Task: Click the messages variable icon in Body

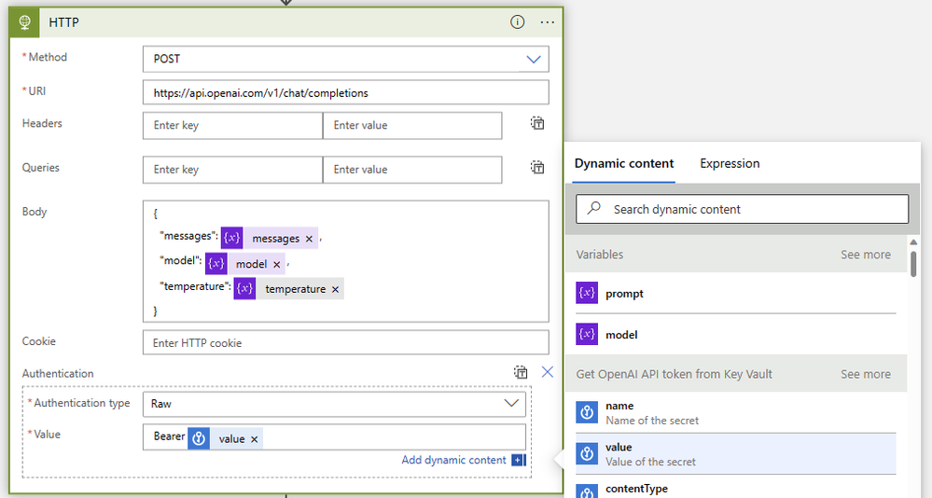Action: [x=231, y=239]
